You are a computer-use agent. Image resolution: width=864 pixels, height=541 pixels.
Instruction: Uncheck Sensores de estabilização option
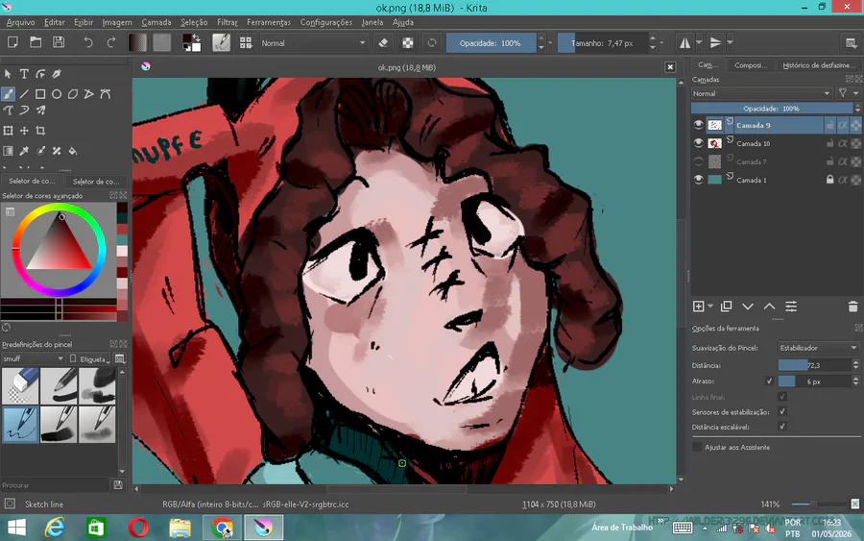781,412
